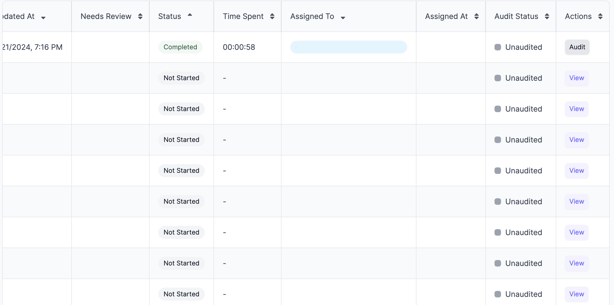Click the first Not Started status badge

[181, 78]
